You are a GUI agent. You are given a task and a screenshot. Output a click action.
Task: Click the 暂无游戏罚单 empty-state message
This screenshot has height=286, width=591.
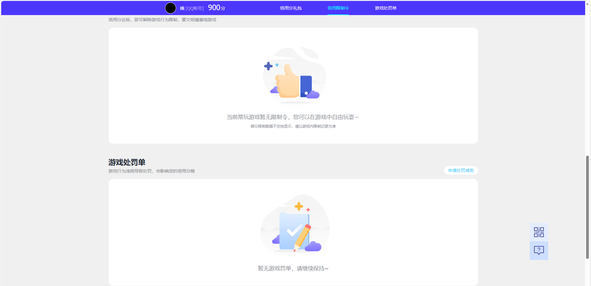point(293,268)
